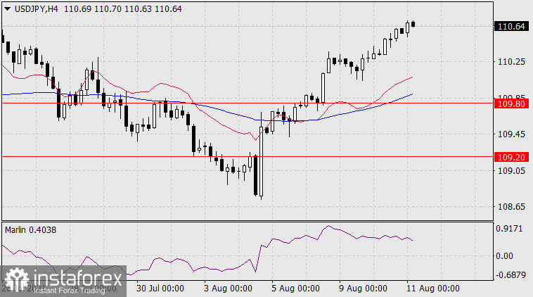Click the 108.65 price scale value
Viewport: 533px width, 297px height.
(510, 207)
